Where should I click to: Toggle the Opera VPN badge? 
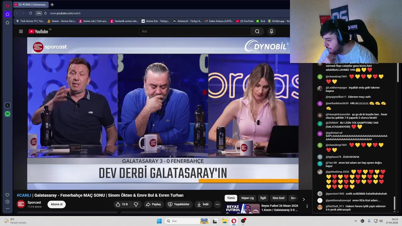pyautogui.click(x=39, y=13)
